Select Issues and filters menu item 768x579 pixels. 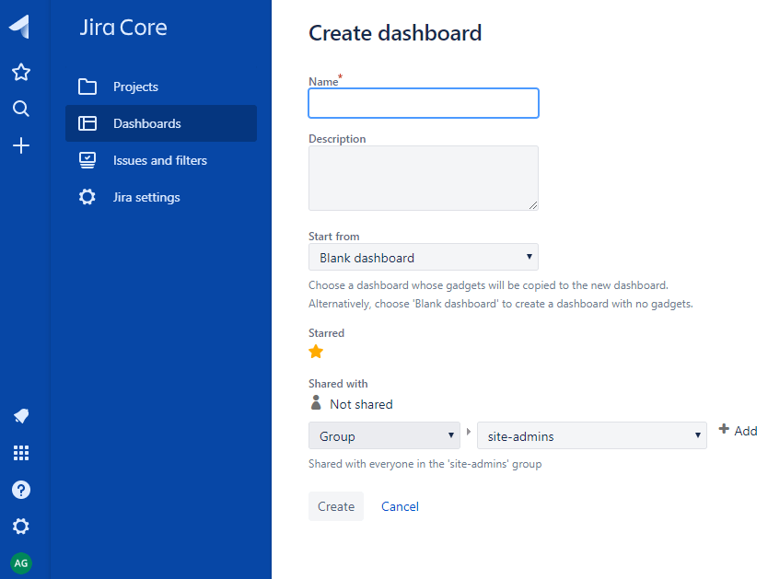(x=159, y=160)
